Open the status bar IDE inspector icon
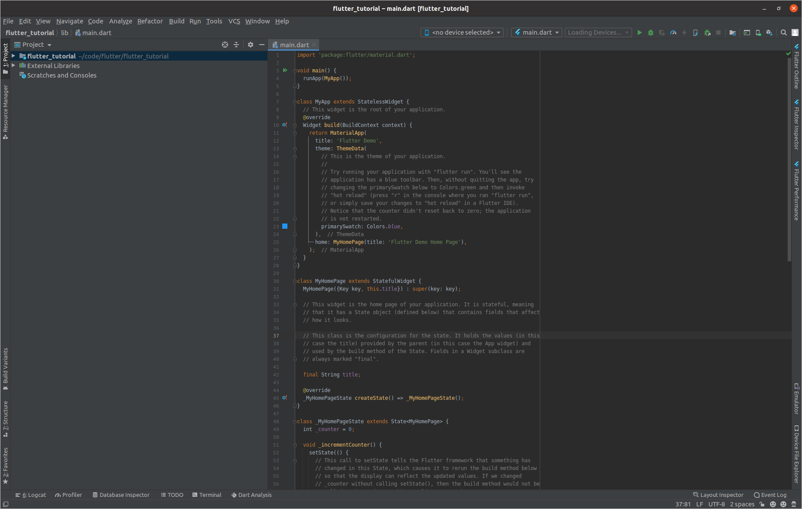The image size is (802, 509). point(794,504)
